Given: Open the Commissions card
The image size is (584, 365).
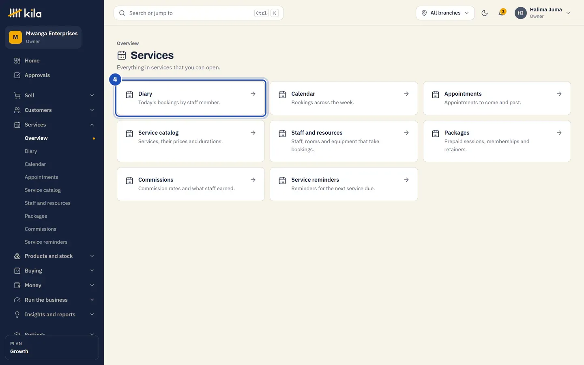Looking at the screenshot, I should (191, 184).
